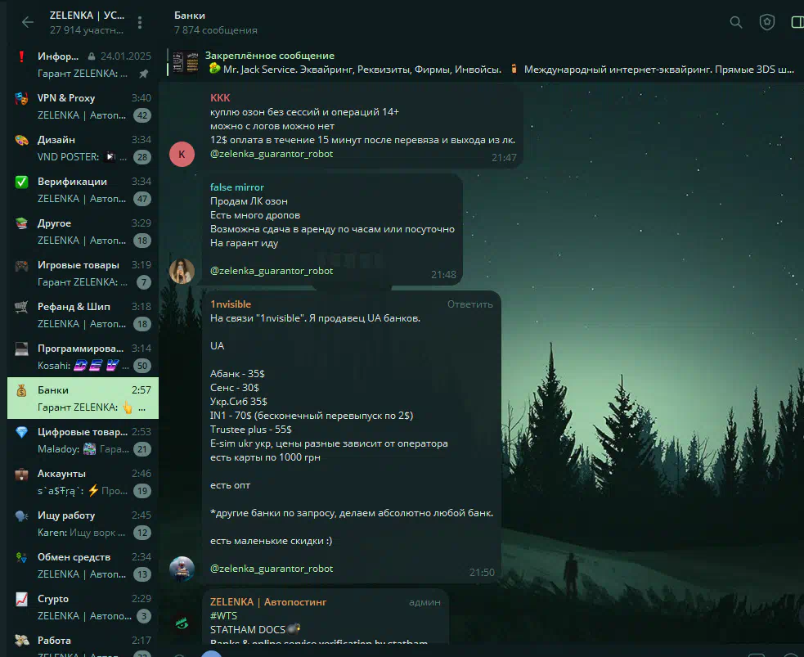804x657 pixels.
Task: Click the money bag icon of Банки
Action: (21, 390)
